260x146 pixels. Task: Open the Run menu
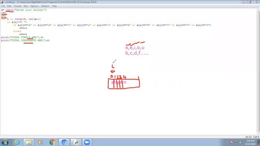coord(26,6)
